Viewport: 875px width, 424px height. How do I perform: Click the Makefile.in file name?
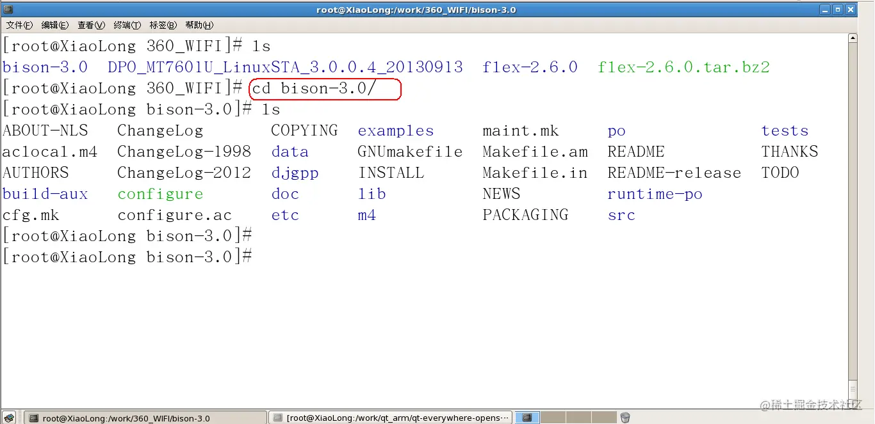[535, 173]
